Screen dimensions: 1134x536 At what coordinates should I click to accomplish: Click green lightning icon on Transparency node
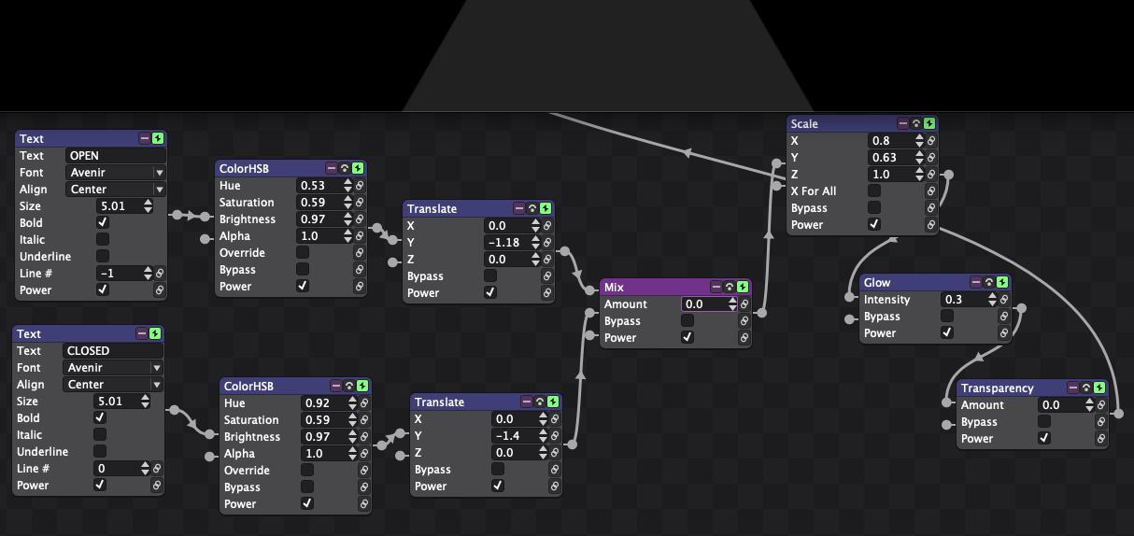(1099, 388)
